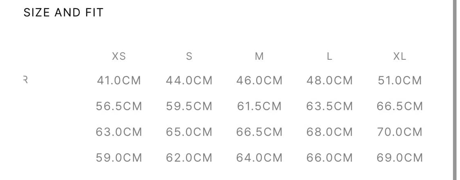Choose the M size column header

tap(259, 56)
